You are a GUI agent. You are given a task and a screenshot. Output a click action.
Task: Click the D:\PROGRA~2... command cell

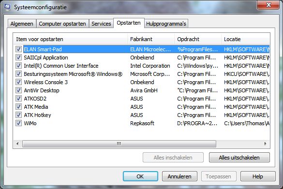pos(197,123)
